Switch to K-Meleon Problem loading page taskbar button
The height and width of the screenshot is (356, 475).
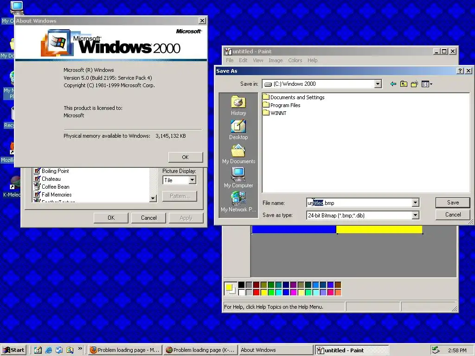200,350
